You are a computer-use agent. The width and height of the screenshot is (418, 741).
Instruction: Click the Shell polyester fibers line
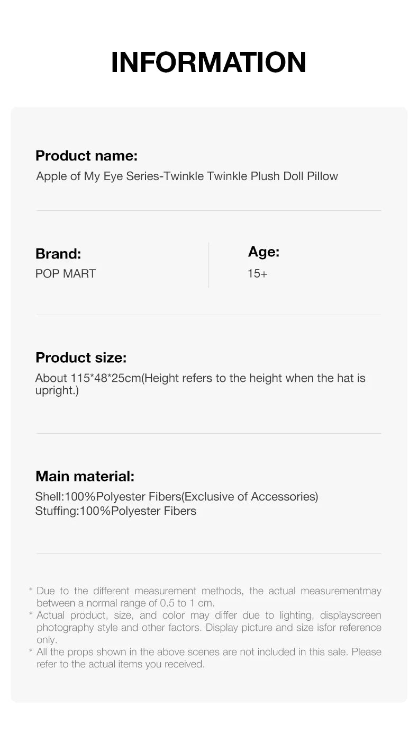[177, 497]
